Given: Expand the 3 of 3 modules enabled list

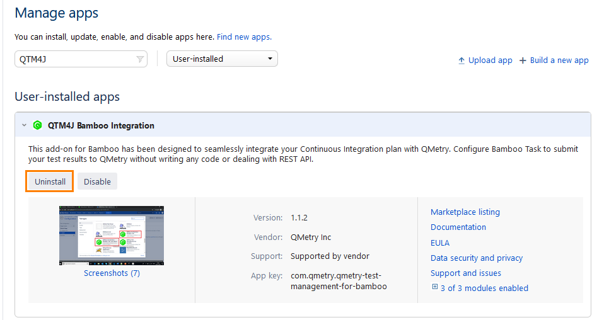Looking at the screenshot, I should [x=484, y=288].
